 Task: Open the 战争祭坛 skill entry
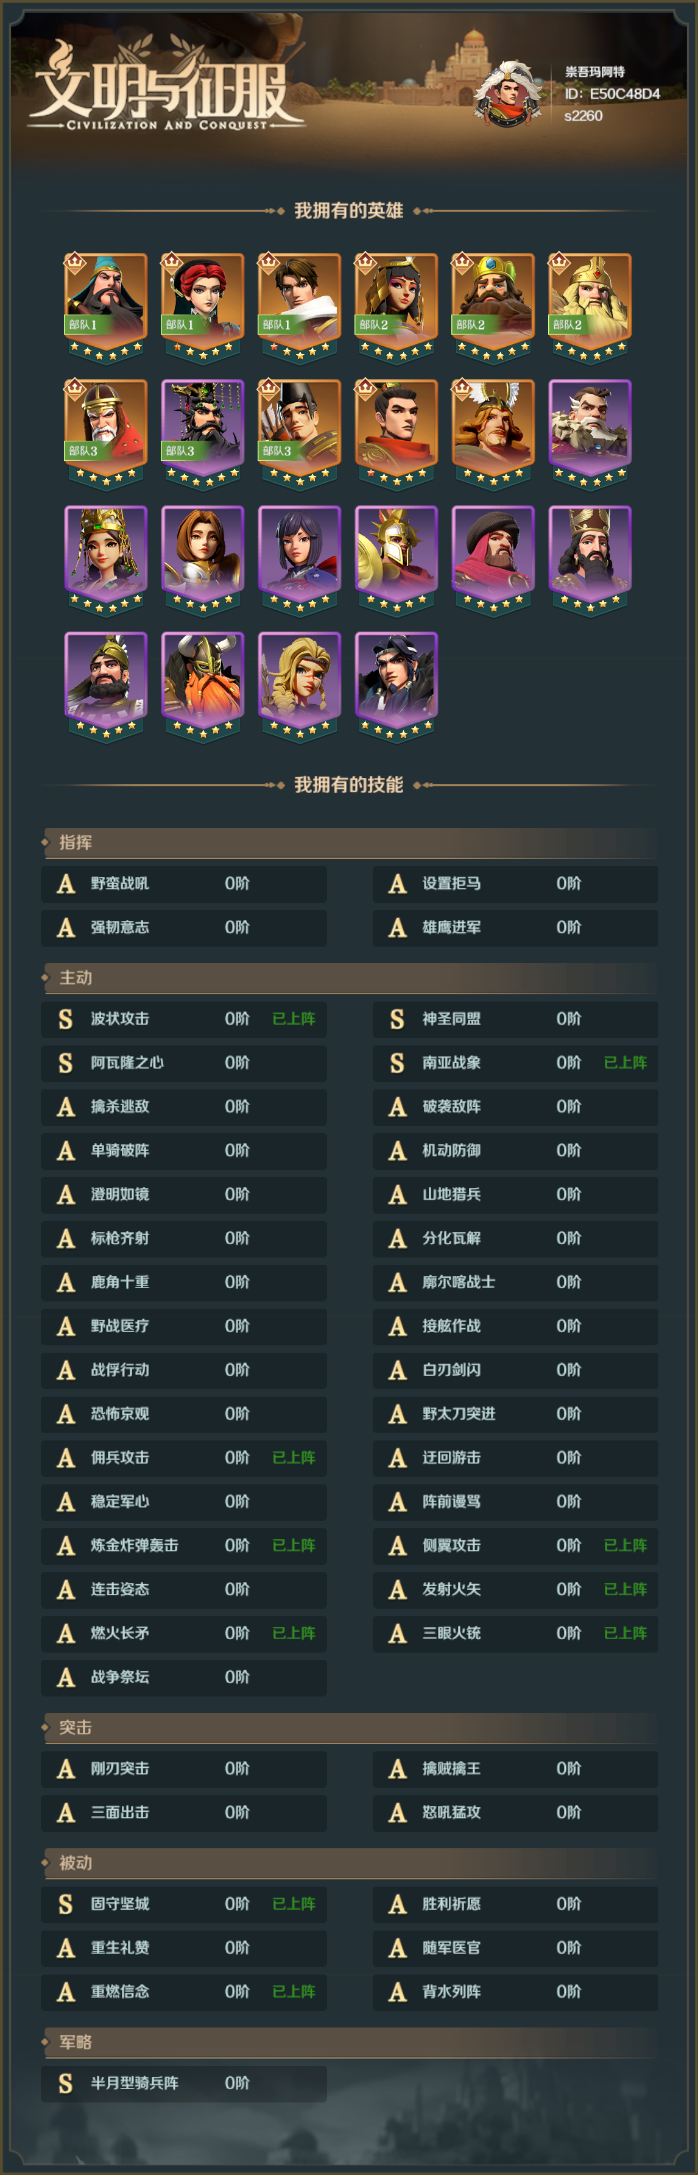coord(184,1678)
